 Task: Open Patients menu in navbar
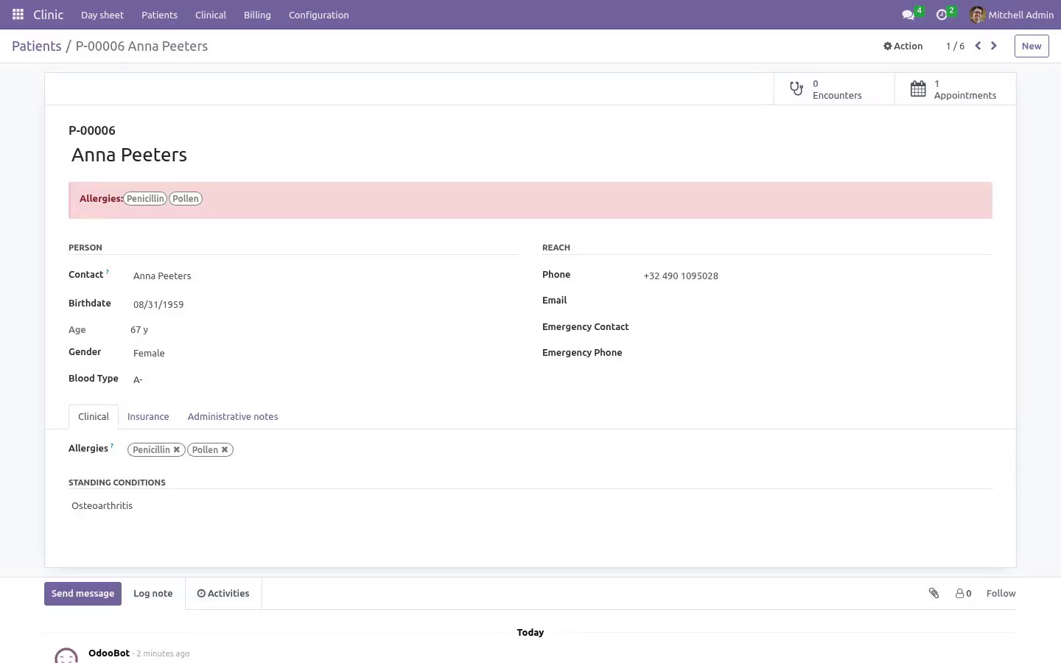click(159, 15)
